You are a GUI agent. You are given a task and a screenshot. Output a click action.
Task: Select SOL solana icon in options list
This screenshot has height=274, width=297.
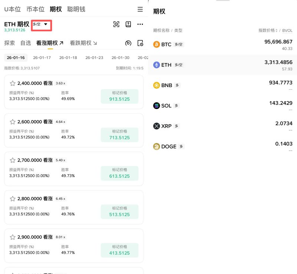156,106
